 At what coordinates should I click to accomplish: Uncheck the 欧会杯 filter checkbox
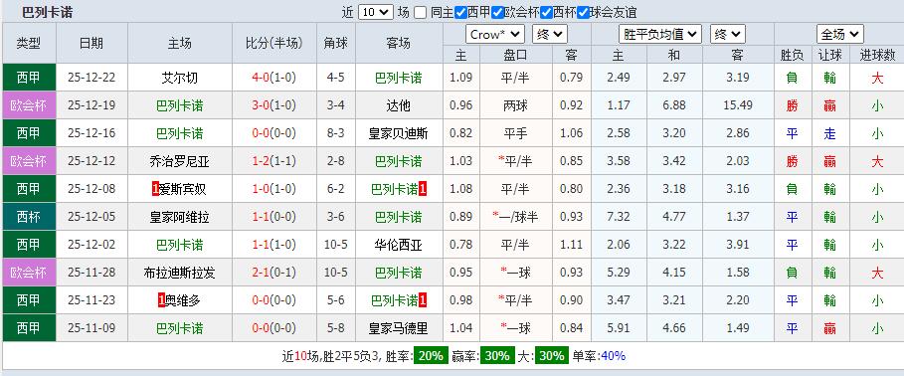497,12
